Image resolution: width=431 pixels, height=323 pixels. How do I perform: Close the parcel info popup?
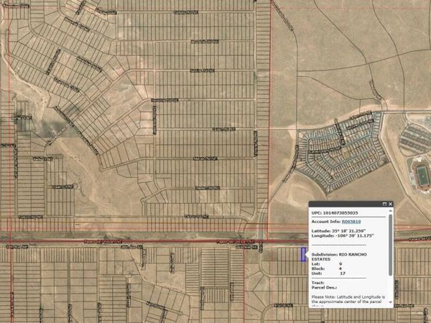[x=390, y=204]
